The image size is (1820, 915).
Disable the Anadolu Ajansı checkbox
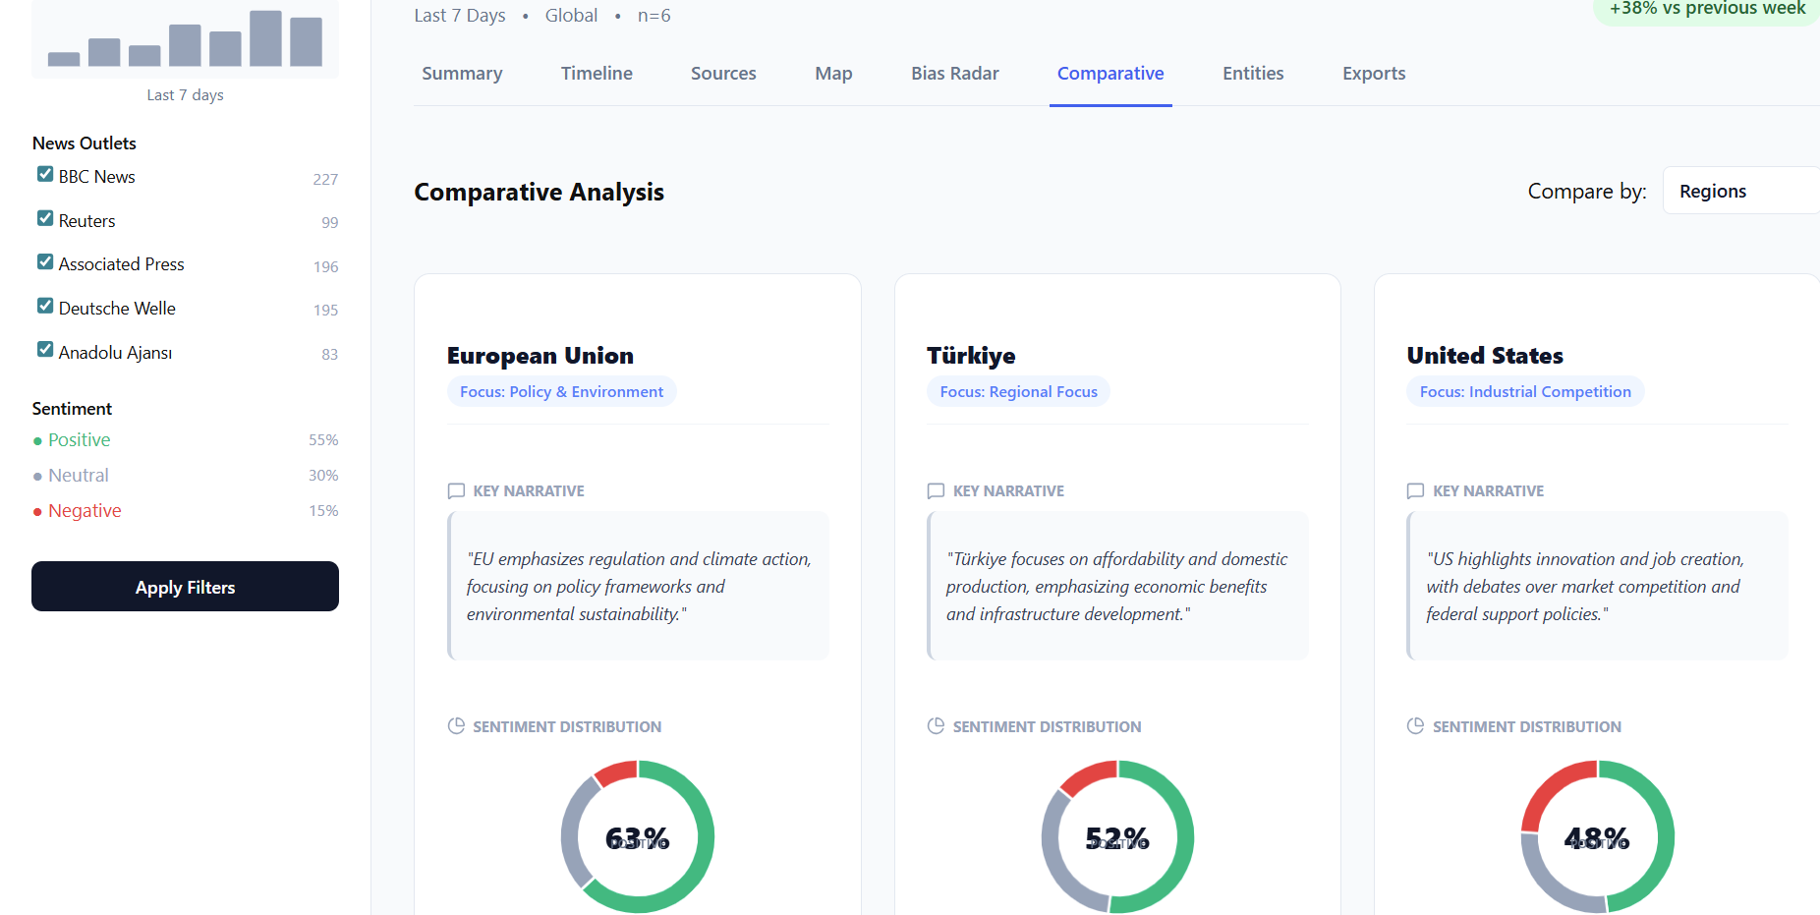point(45,350)
